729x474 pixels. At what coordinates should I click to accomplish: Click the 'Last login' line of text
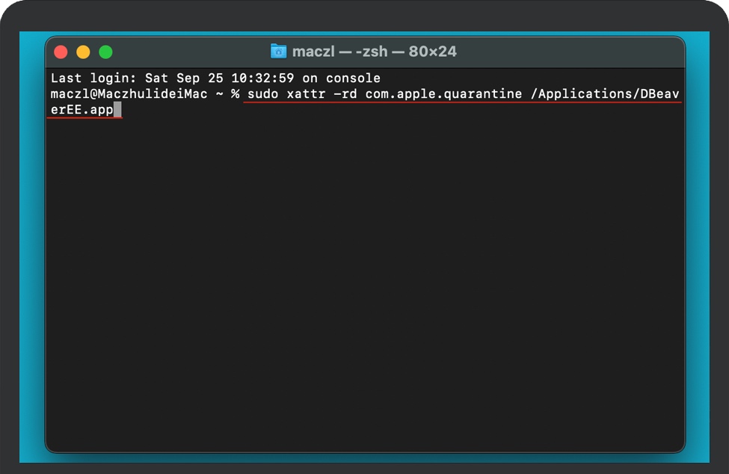pyautogui.click(x=215, y=78)
